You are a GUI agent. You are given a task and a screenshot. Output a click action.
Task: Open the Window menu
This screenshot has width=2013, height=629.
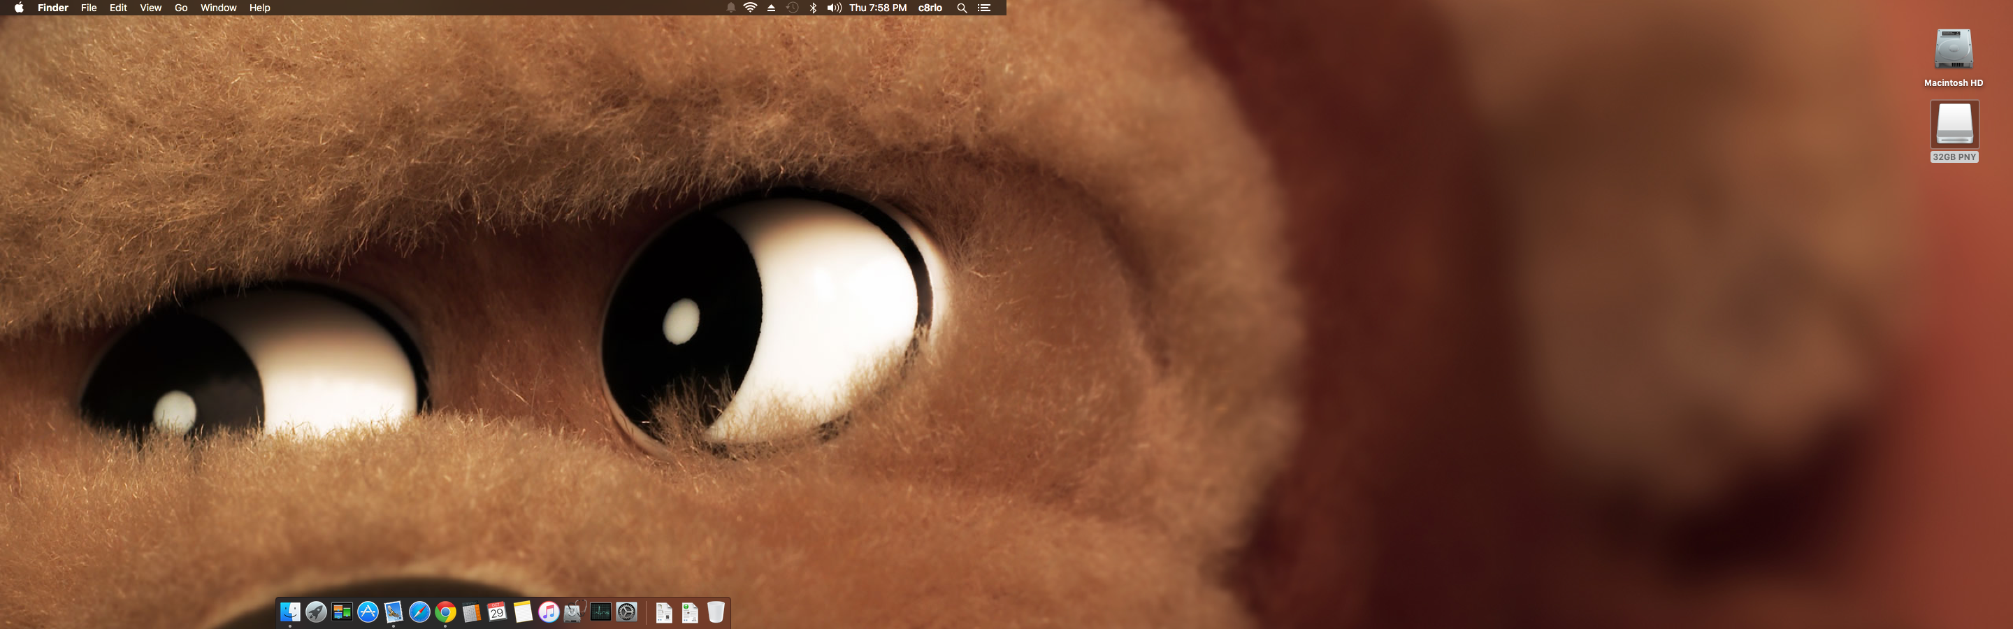click(x=219, y=8)
